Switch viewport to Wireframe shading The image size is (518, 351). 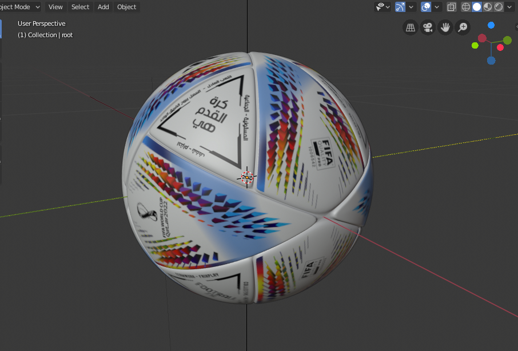[x=466, y=7]
